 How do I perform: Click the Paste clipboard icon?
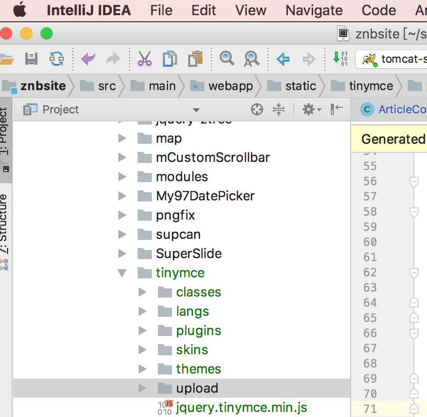[195, 59]
